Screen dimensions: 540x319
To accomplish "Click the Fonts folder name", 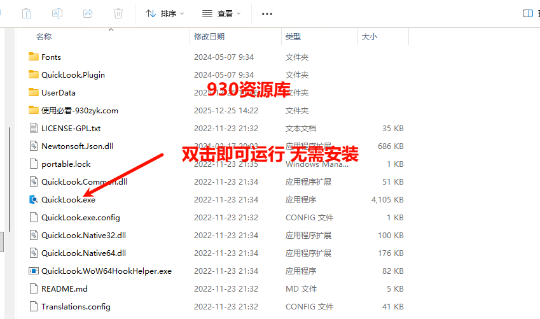I will (x=51, y=57).
